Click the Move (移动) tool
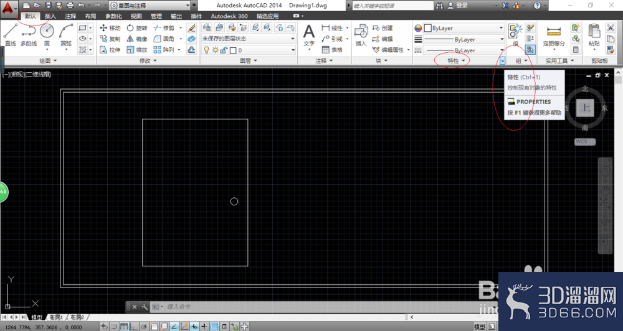Screen dimensions: 623x331 pyautogui.click(x=110, y=28)
